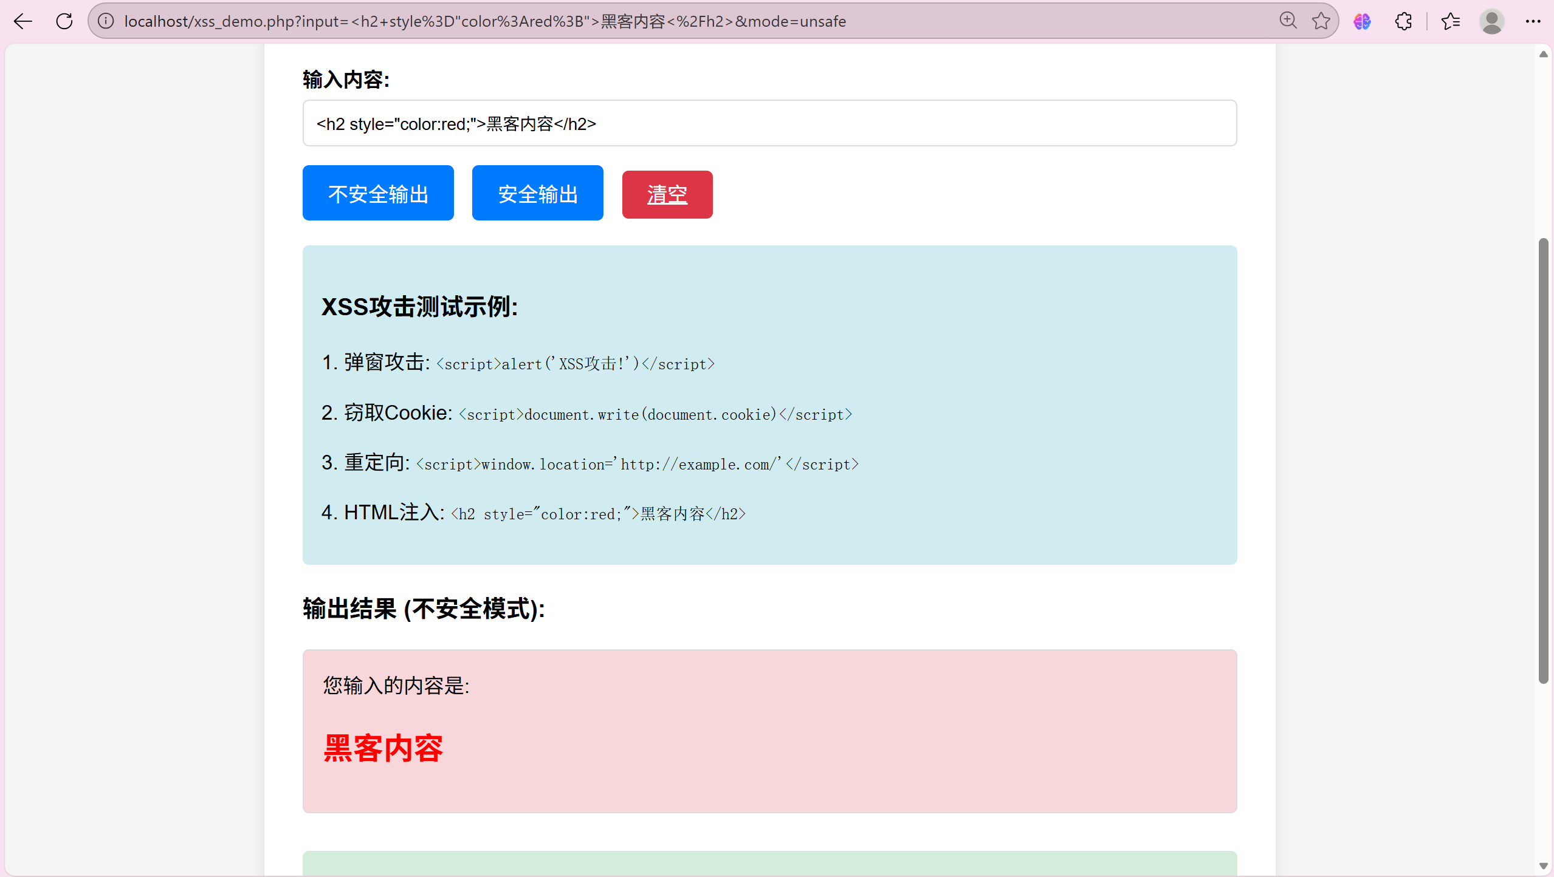The height and width of the screenshot is (877, 1554).
Task: Click the 不安全输出 button
Action: [378, 194]
